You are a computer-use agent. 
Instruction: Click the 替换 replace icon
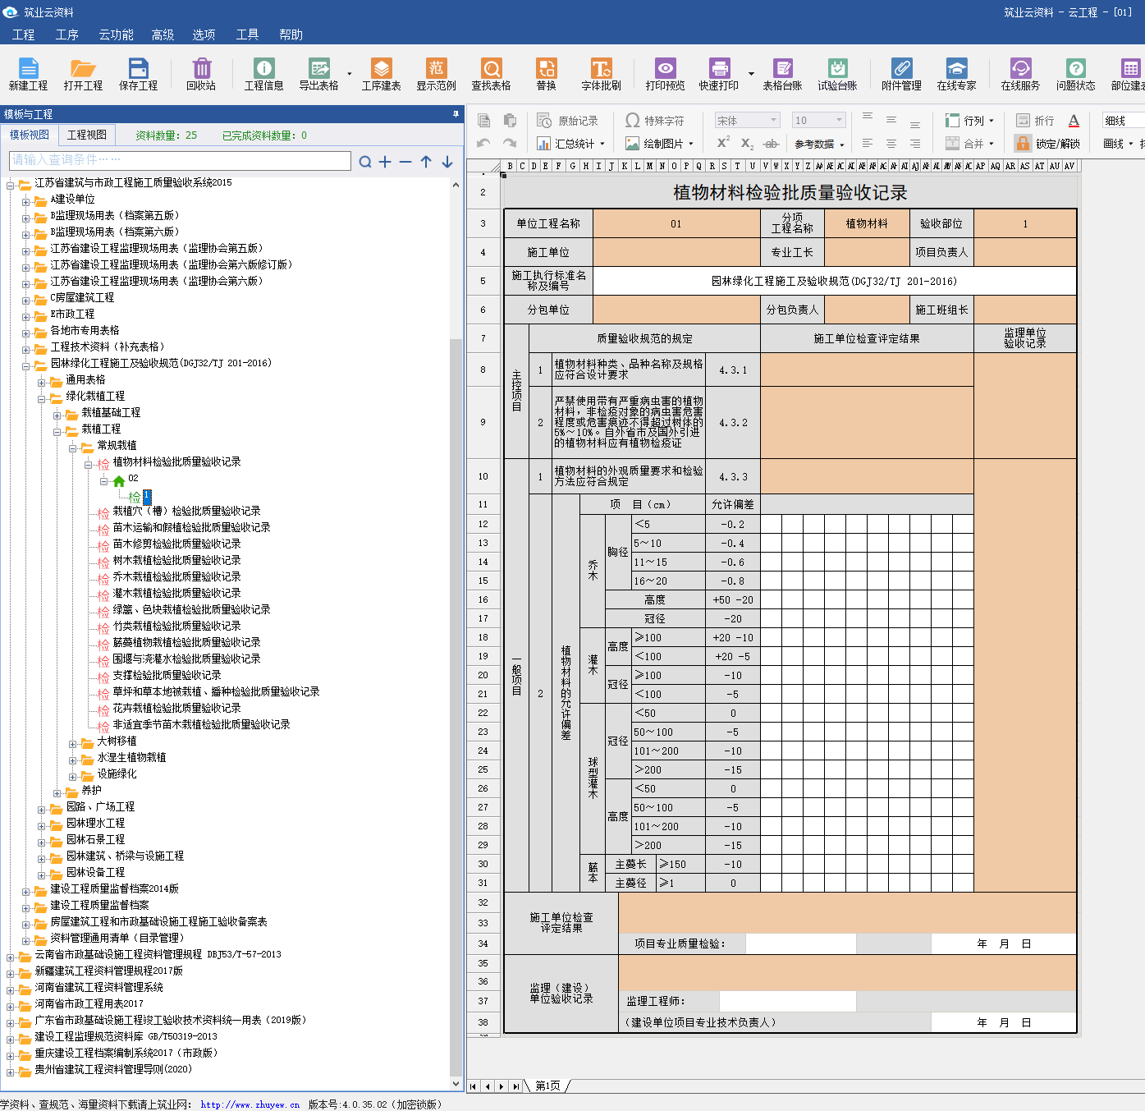point(546,74)
